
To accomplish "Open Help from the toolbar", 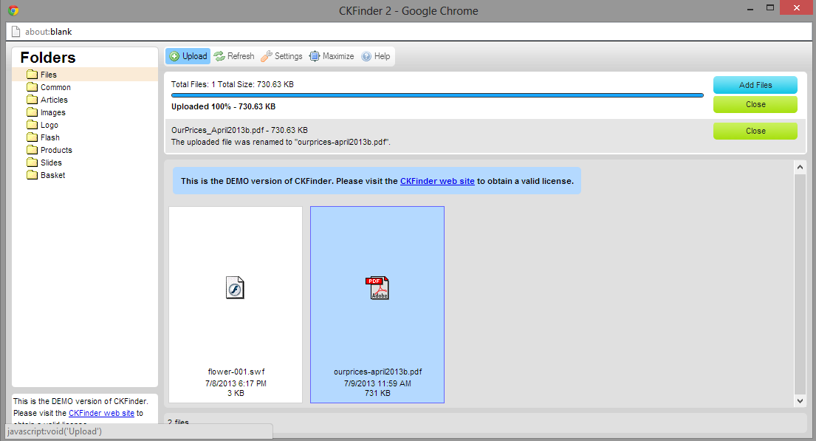I will click(376, 56).
